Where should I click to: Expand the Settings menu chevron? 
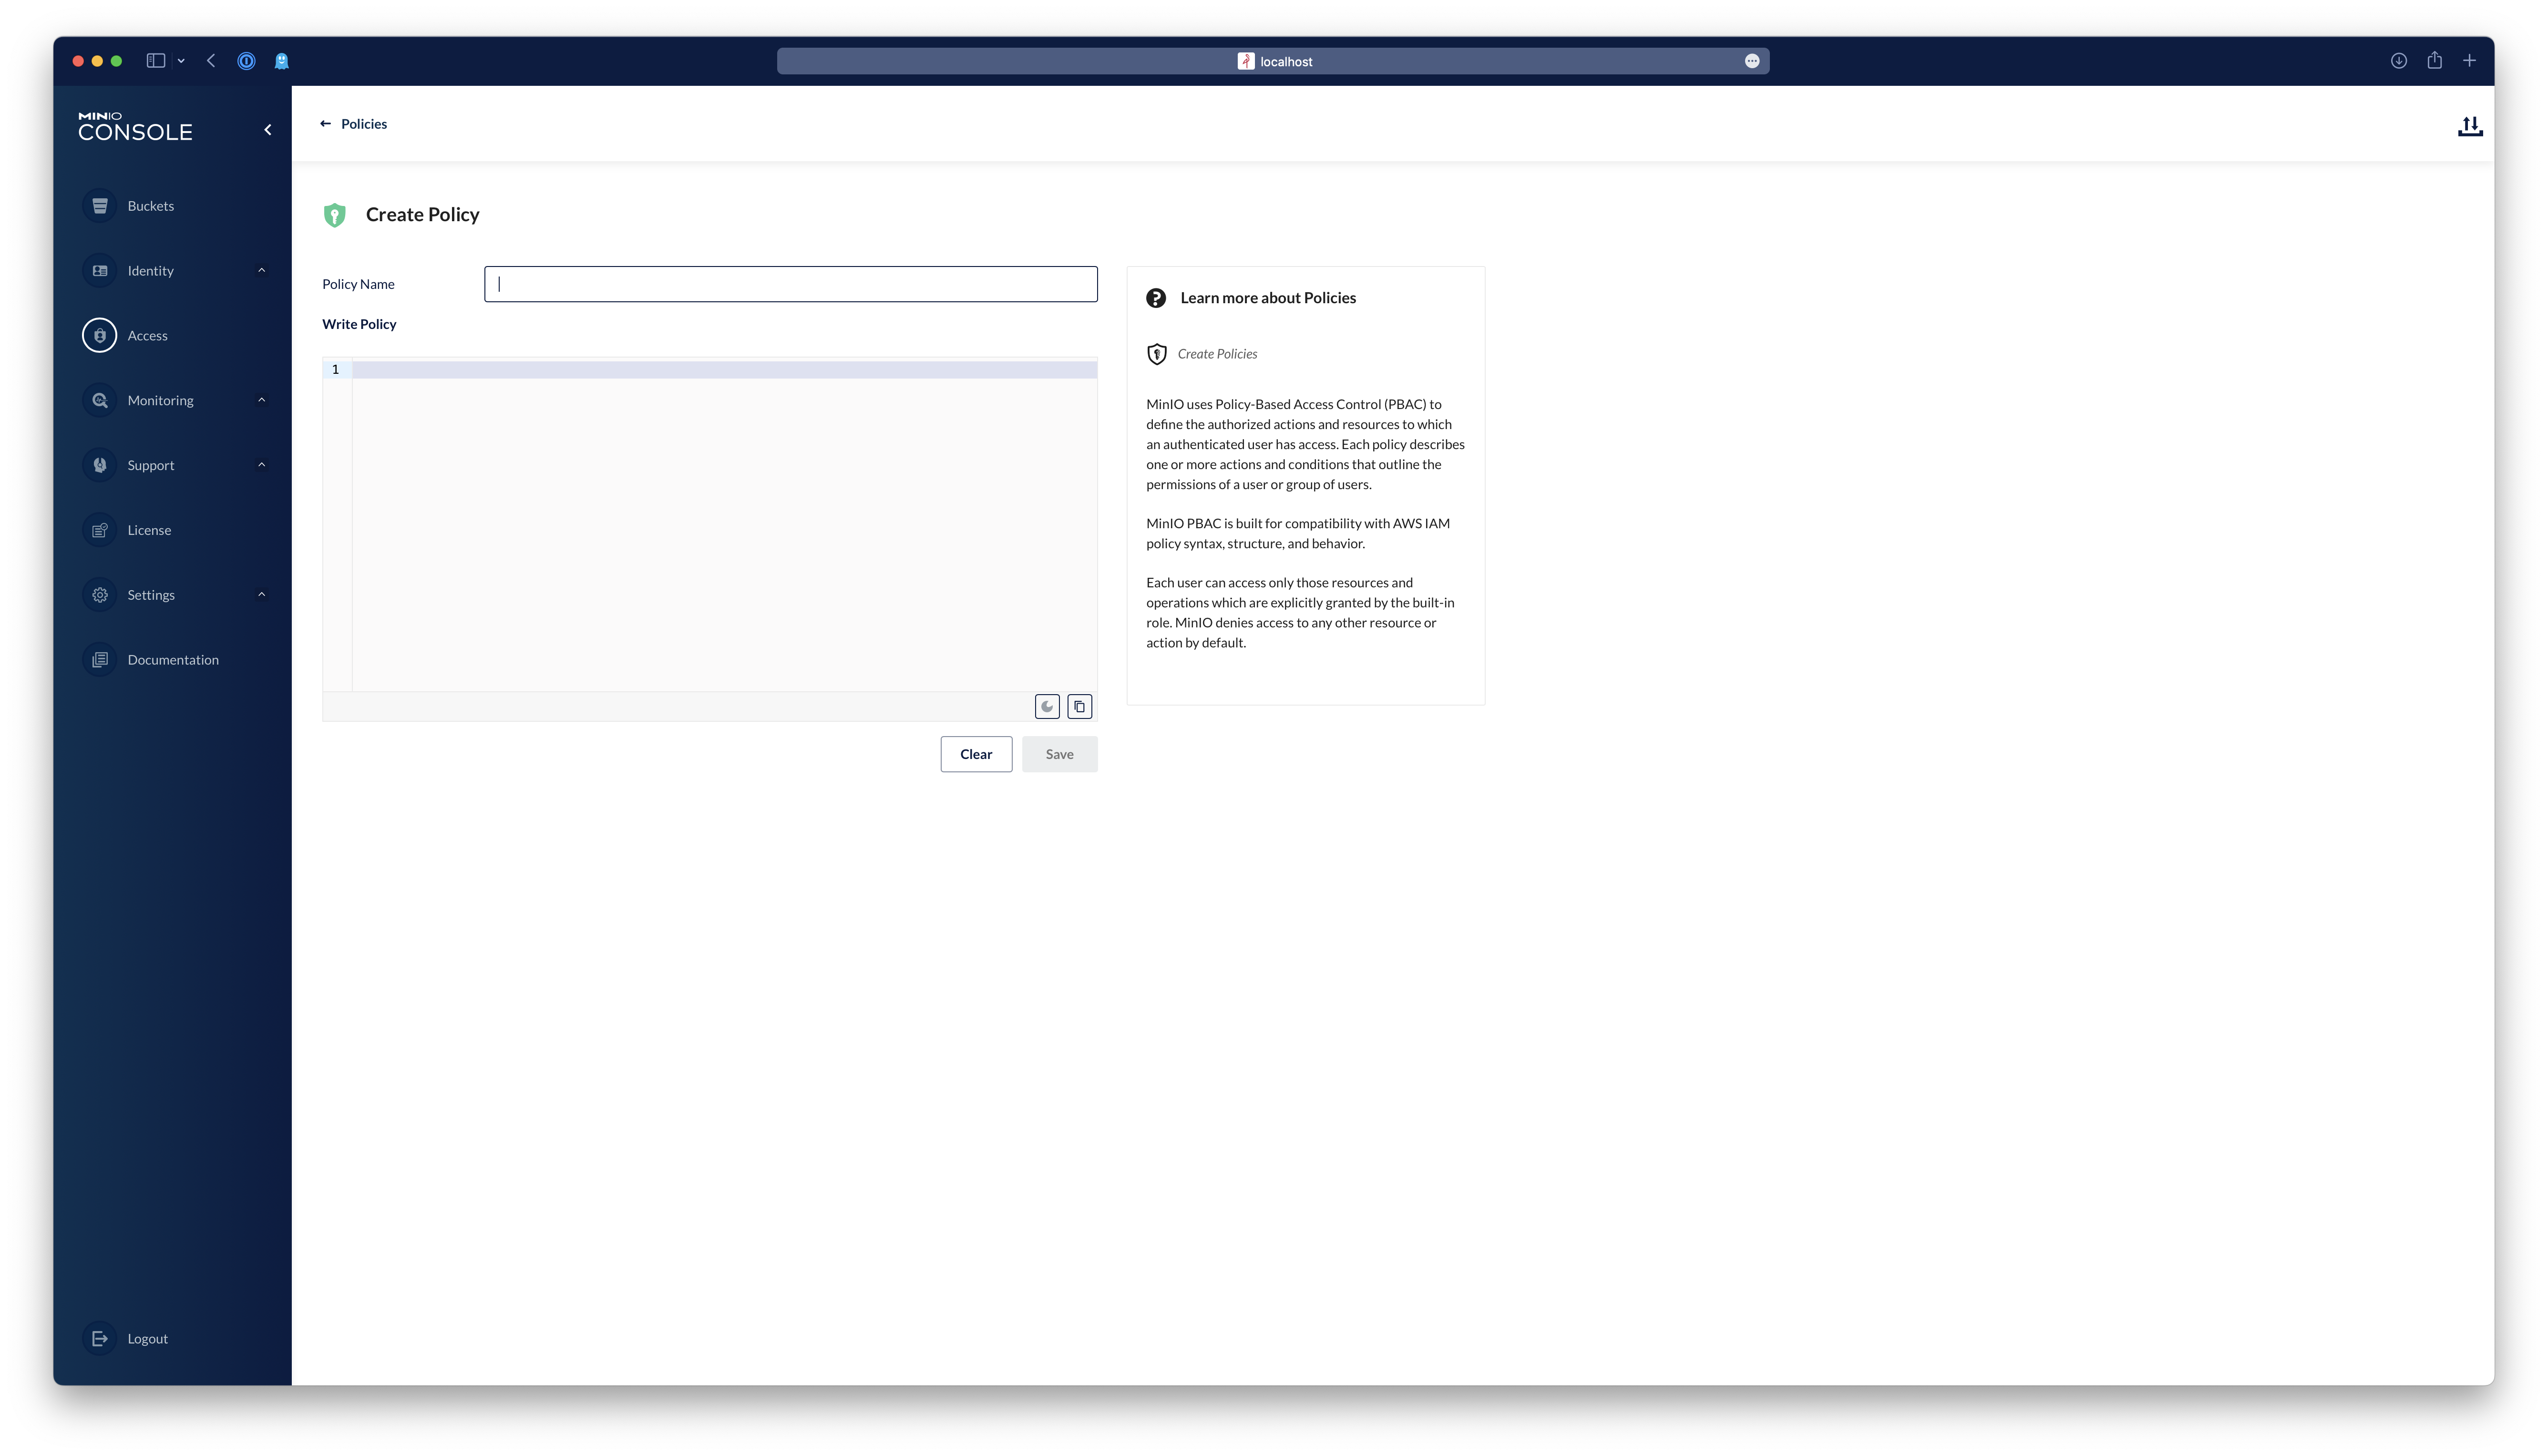point(262,595)
